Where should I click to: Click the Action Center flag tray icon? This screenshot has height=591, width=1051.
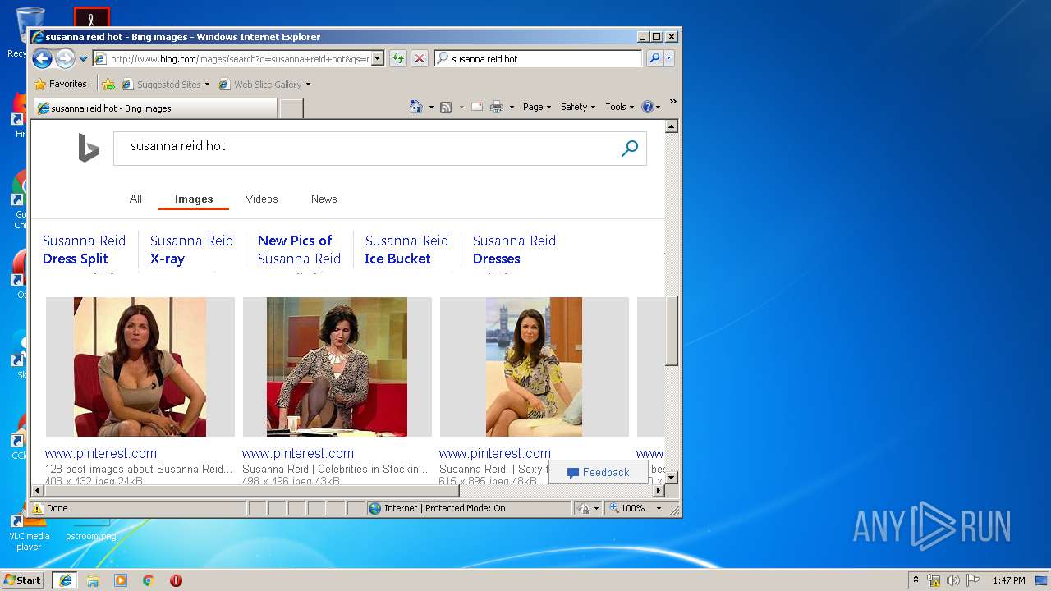click(973, 580)
